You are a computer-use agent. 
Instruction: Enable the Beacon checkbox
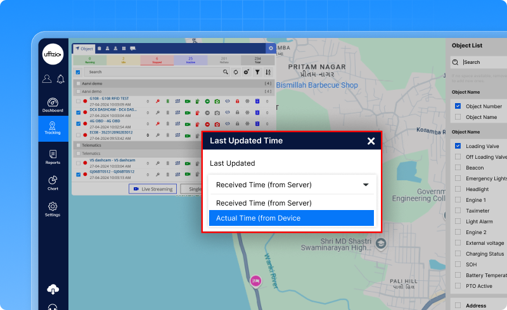458,168
